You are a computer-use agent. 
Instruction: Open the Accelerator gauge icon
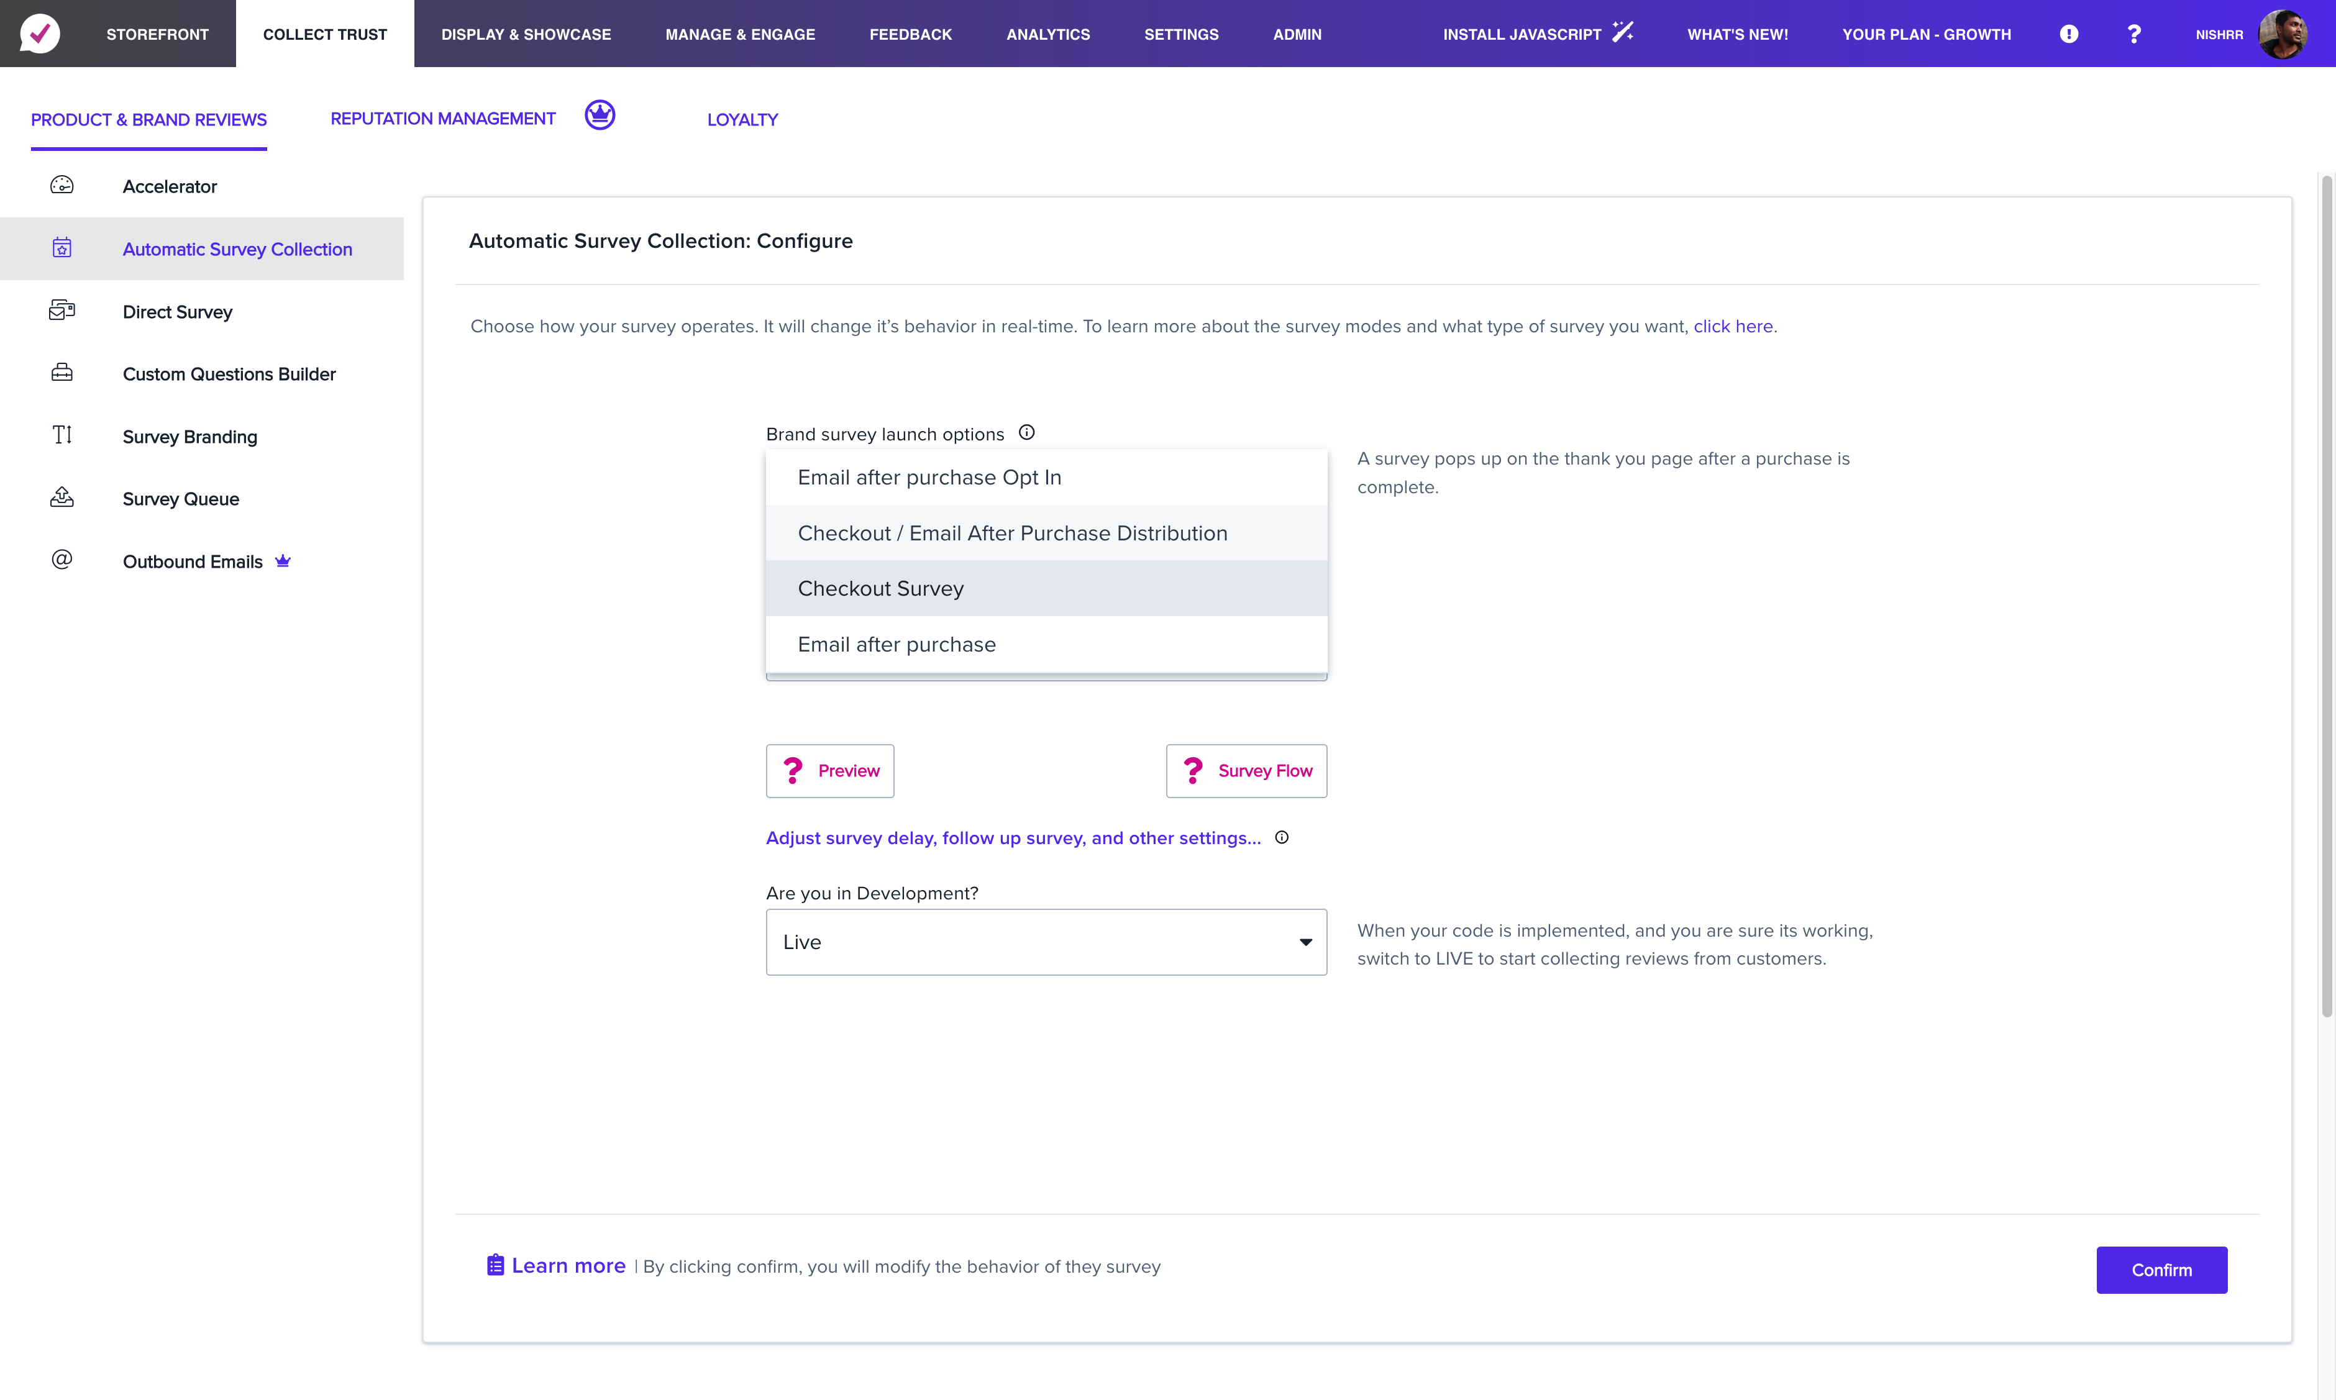[62, 185]
